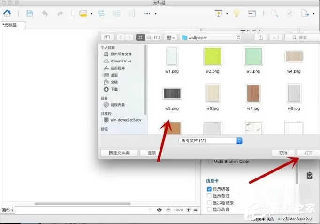Open the task clipboard icon on right edge

310,176
